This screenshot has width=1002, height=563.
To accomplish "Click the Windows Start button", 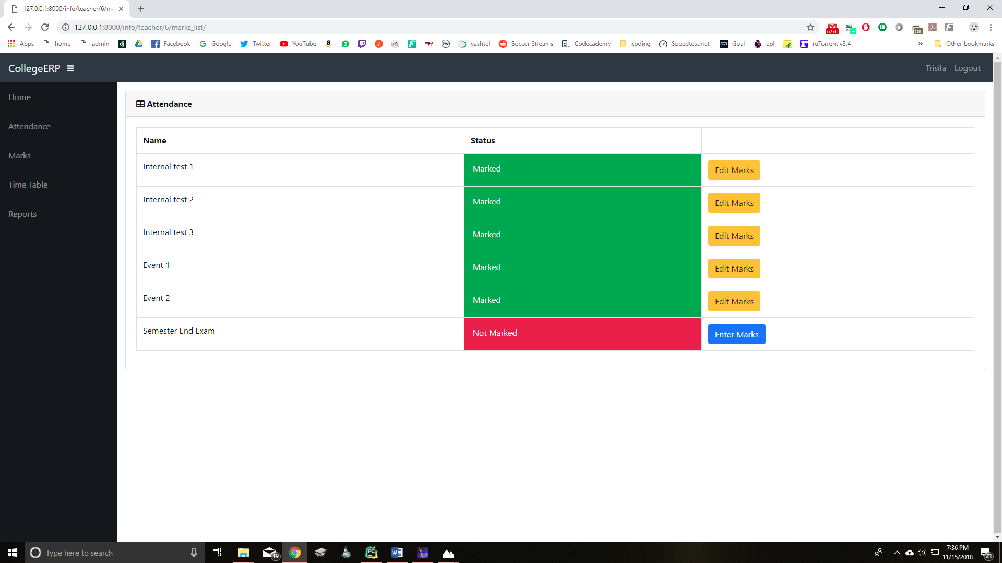I will click(x=13, y=553).
